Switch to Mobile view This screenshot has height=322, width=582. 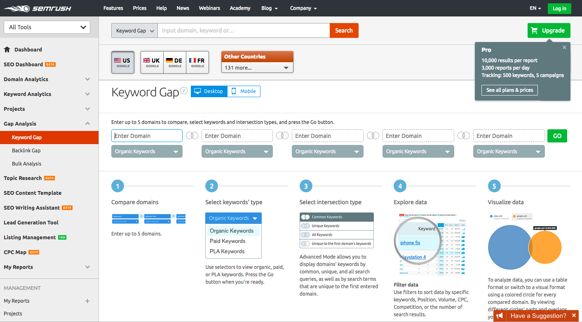pyautogui.click(x=244, y=91)
